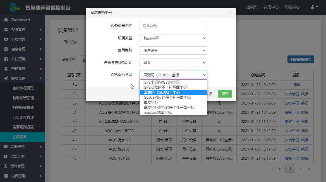
Task: Click the Dashboard sidebar icon
Action: 6,20
